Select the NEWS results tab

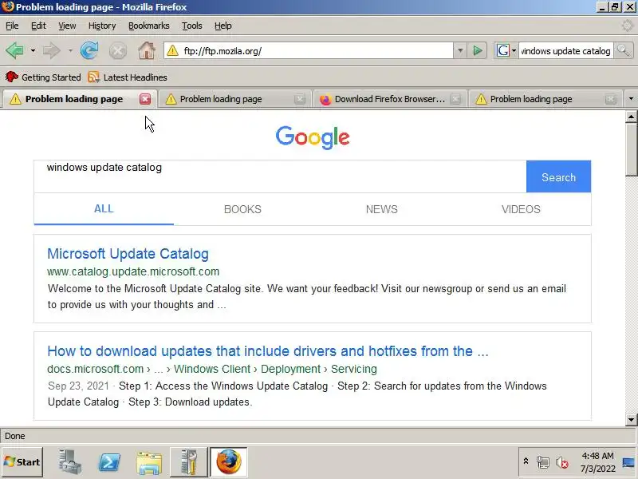pos(382,209)
